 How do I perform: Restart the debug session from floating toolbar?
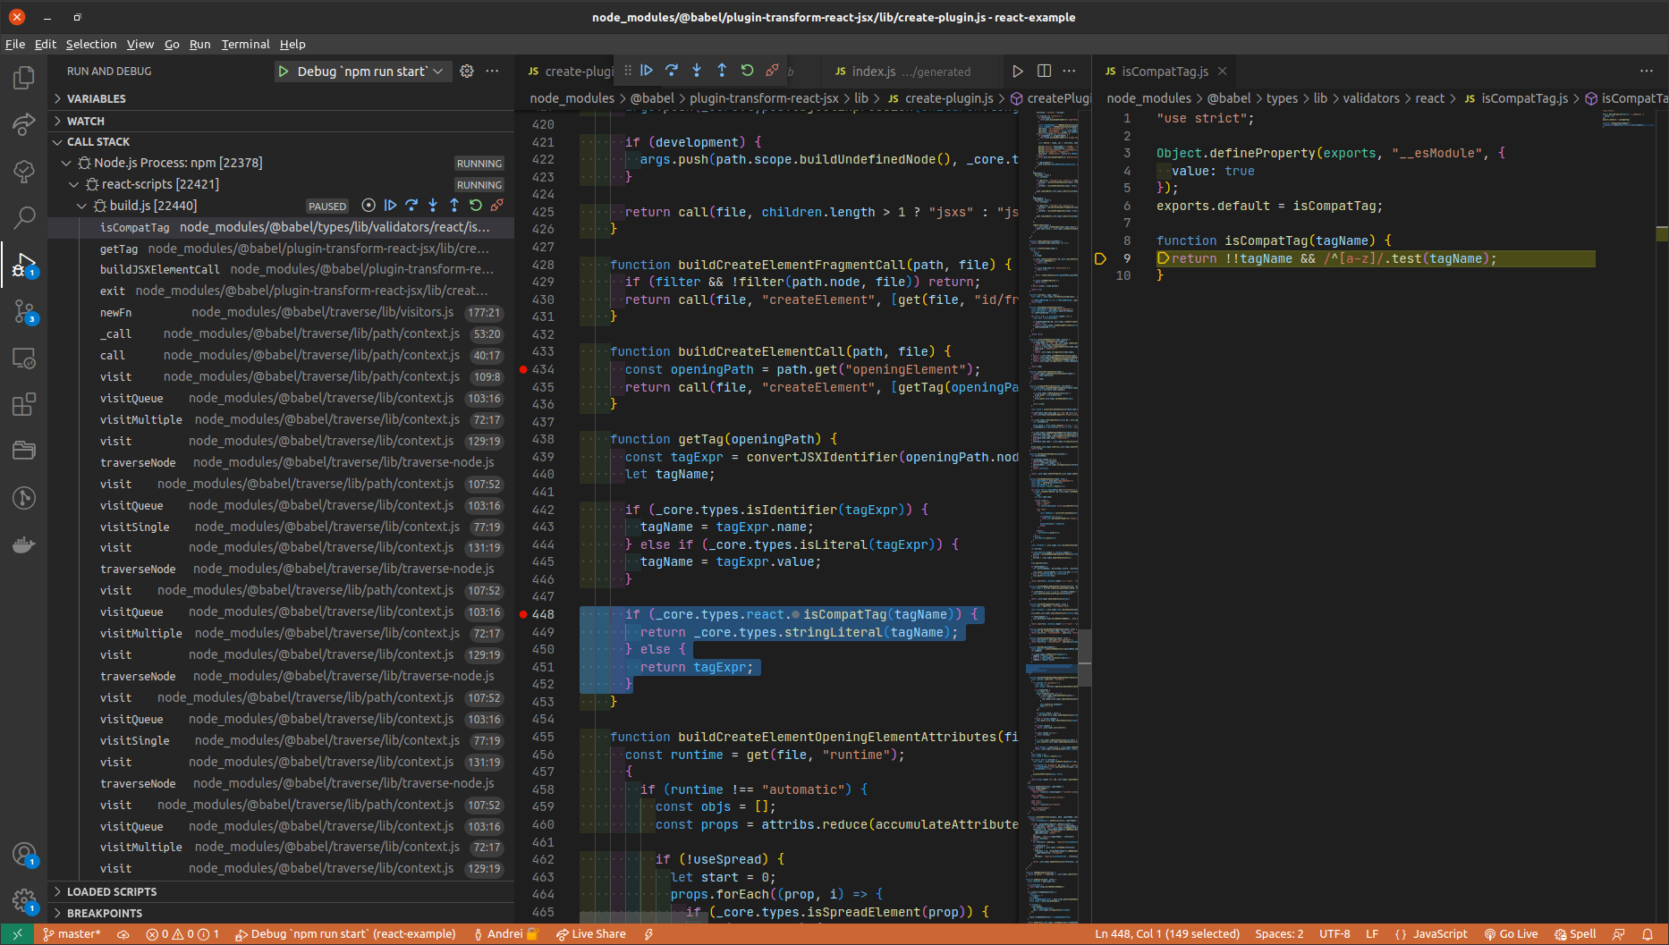[747, 71]
